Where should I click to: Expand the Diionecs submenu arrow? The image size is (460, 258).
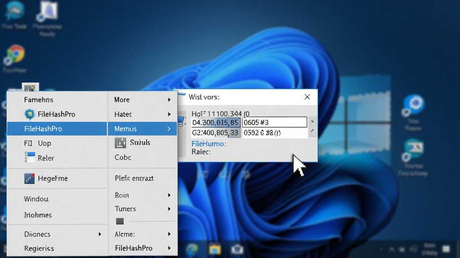(100, 234)
